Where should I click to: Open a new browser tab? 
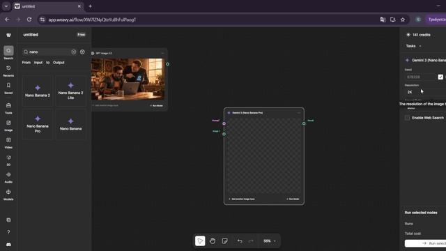(90, 6)
